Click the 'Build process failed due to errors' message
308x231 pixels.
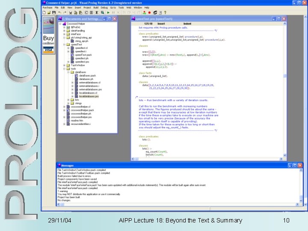[74, 176]
